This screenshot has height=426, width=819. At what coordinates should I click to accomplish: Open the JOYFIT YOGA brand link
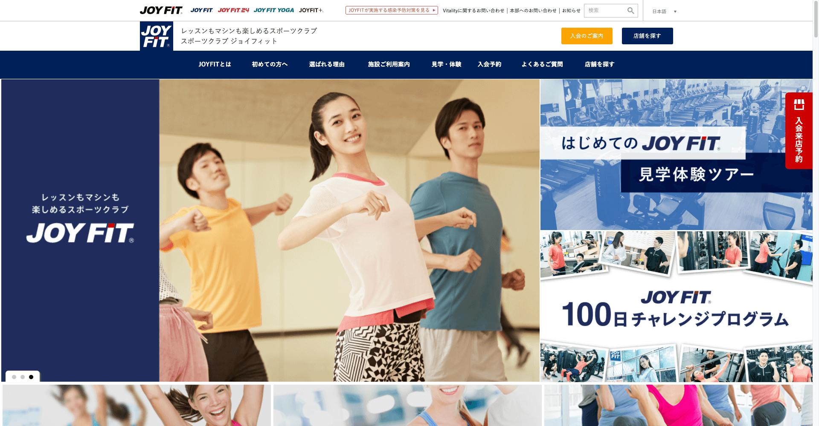274,10
